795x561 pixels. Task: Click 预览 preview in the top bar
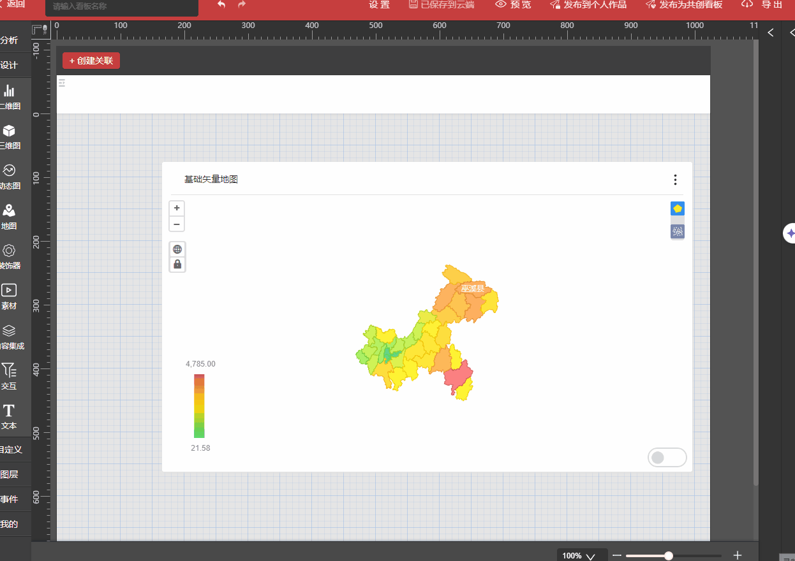pos(513,4)
